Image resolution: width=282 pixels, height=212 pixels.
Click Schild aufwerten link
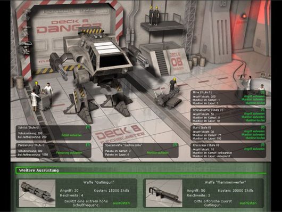tap(72, 135)
